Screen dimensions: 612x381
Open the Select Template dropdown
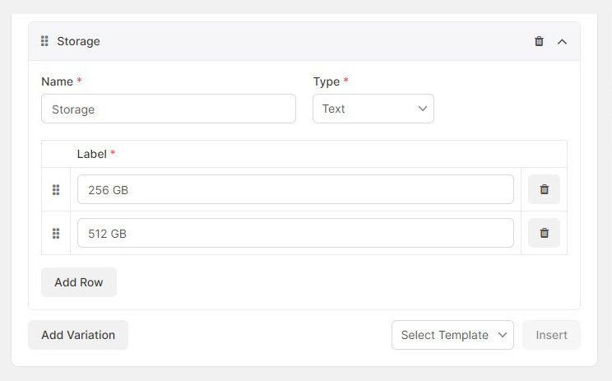coord(452,335)
